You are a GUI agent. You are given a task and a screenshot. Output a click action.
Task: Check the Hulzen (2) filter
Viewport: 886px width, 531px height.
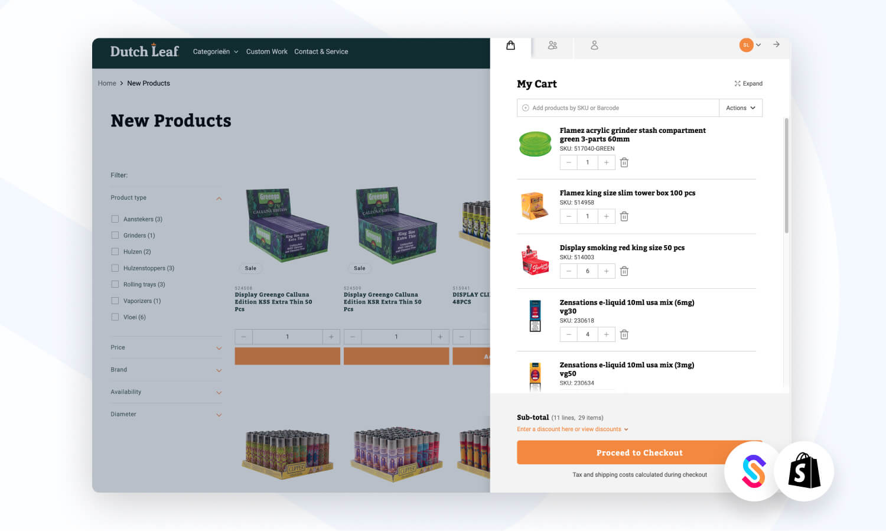click(115, 252)
